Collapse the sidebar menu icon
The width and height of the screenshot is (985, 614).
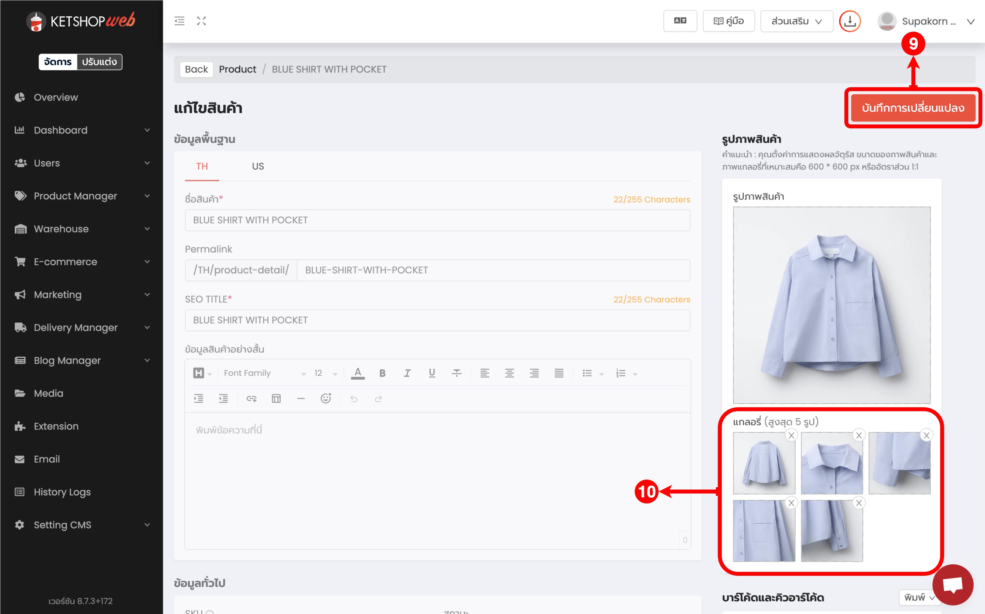click(x=179, y=21)
